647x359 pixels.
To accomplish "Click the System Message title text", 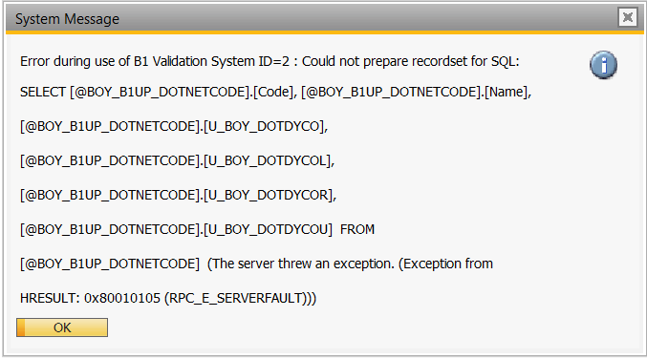I will [67, 19].
